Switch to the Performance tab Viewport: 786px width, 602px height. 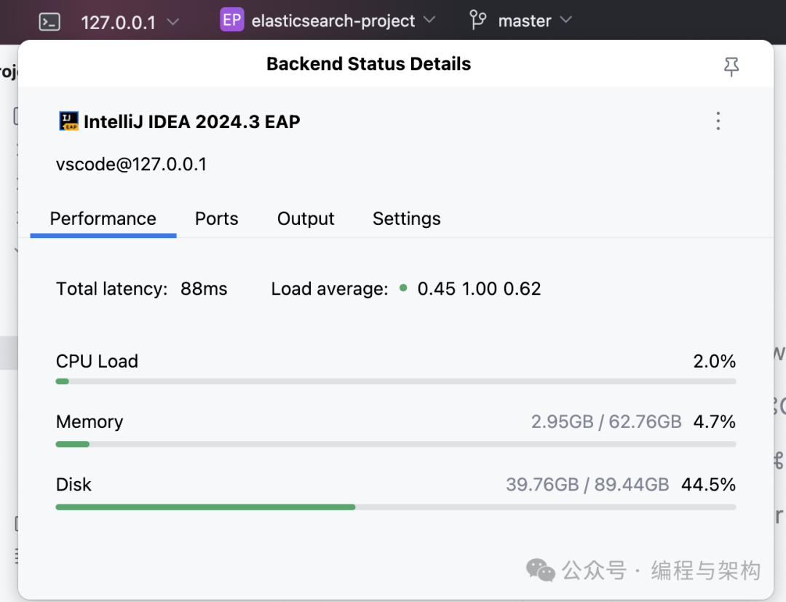[x=103, y=218]
